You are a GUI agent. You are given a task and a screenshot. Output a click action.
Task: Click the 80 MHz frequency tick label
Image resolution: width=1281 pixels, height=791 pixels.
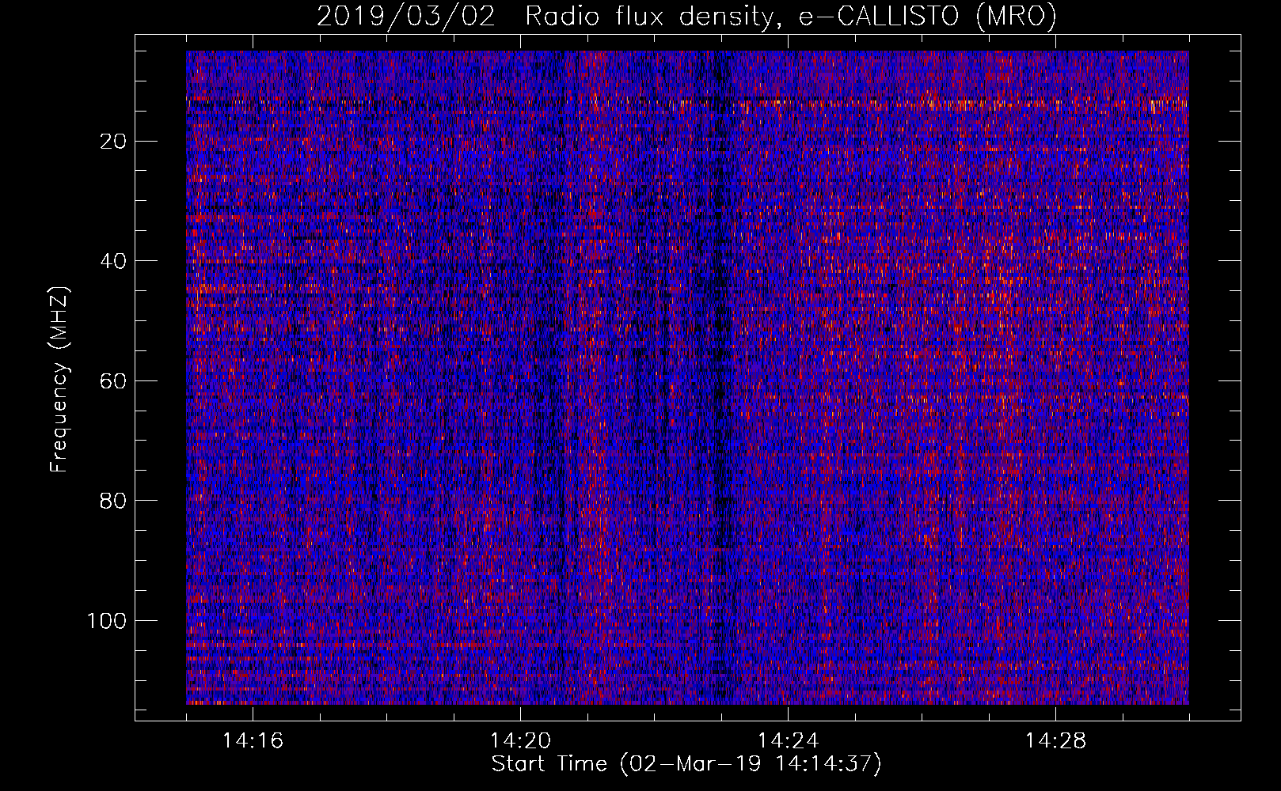(x=114, y=501)
